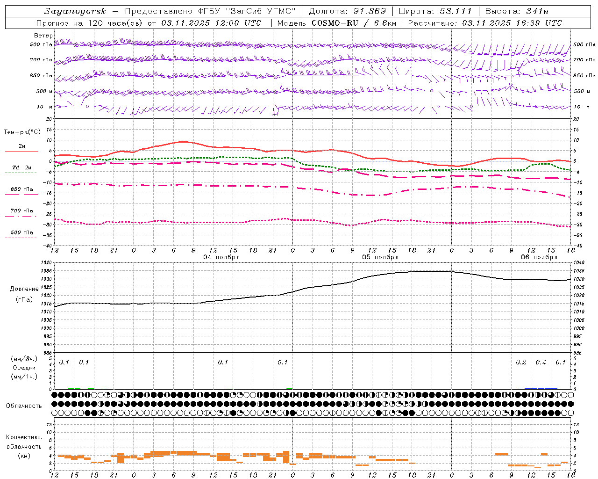Click the "Тем-ра(°C)" axis label

point(22,132)
